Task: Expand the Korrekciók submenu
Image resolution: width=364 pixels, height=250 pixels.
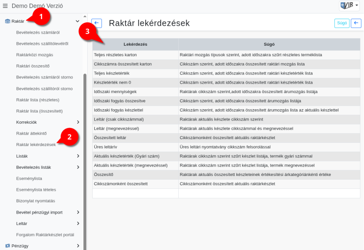Action: pyautogui.click(x=78, y=122)
